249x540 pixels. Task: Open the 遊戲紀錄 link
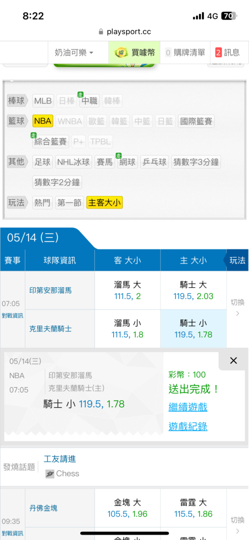188,427
